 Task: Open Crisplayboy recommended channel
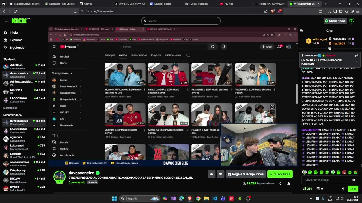coord(24,172)
